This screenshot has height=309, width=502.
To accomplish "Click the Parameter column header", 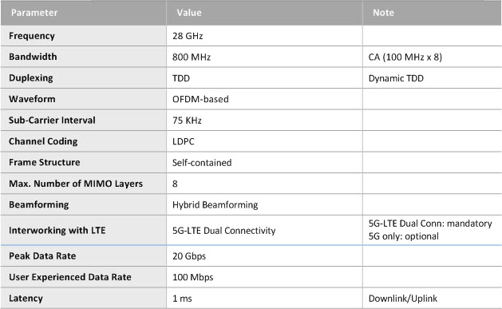I will [34, 13].
